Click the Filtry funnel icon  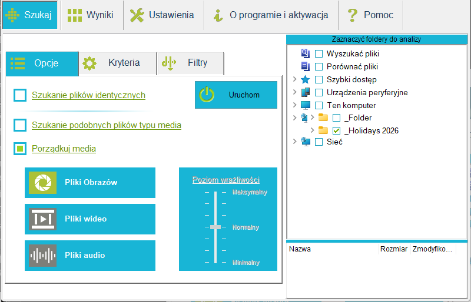pos(169,63)
